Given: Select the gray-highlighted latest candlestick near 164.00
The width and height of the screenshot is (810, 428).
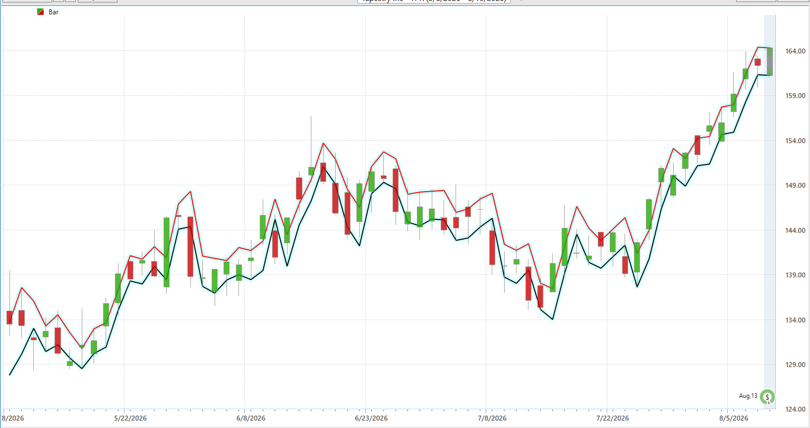Looking at the screenshot, I should [770, 61].
